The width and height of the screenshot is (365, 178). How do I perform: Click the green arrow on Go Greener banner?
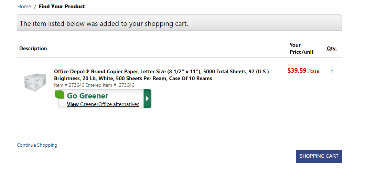(x=147, y=98)
